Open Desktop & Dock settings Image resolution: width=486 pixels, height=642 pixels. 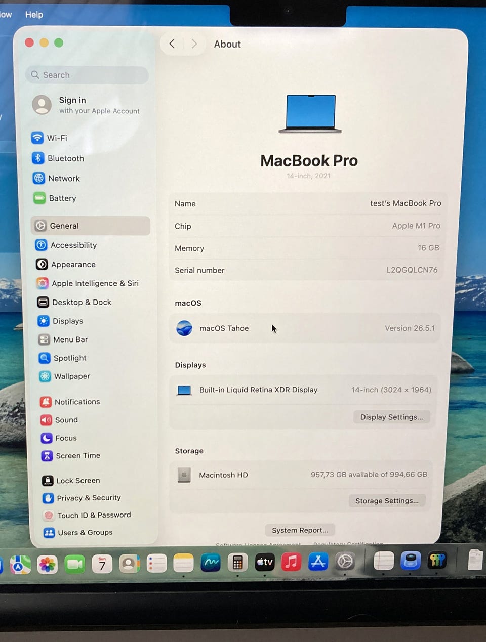[x=74, y=302]
